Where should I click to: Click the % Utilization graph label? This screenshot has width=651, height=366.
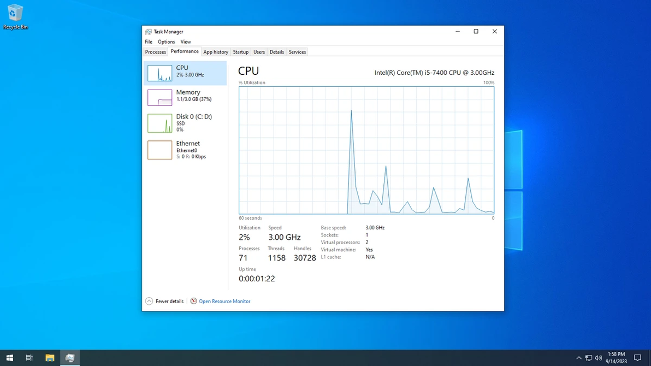click(252, 82)
